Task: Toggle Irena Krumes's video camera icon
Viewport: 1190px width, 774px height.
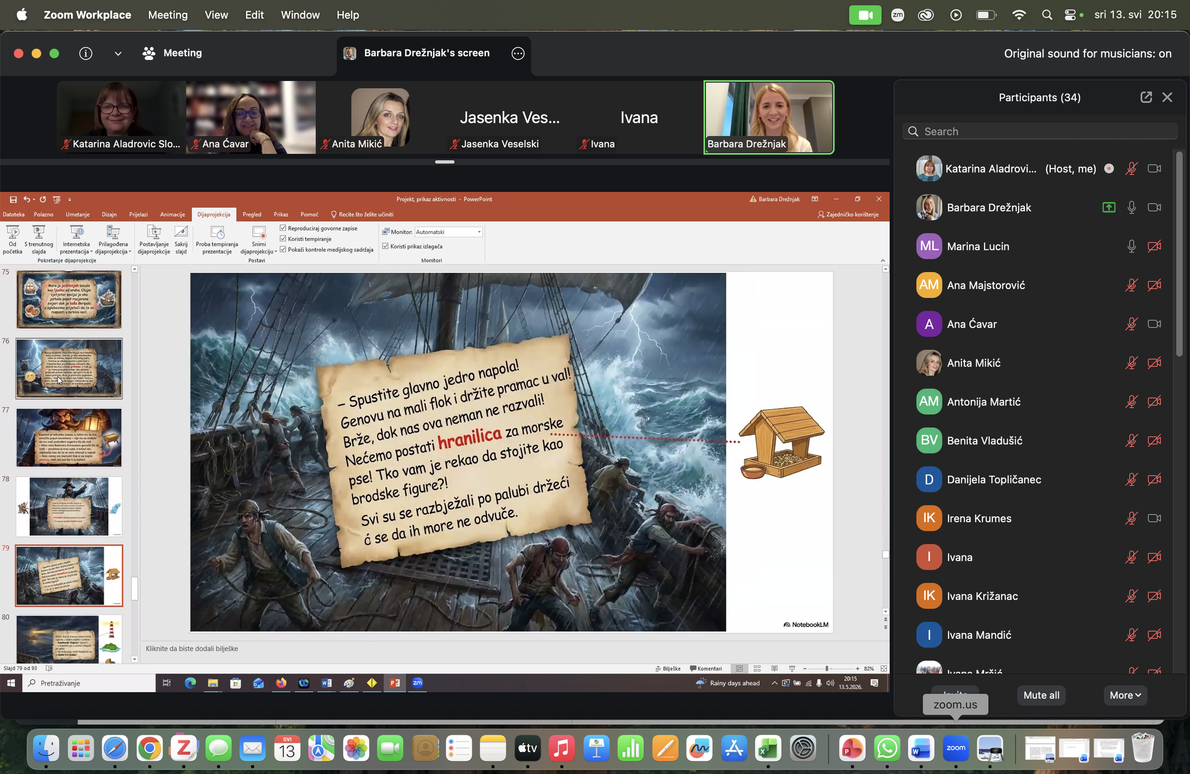Action: tap(1154, 518)
